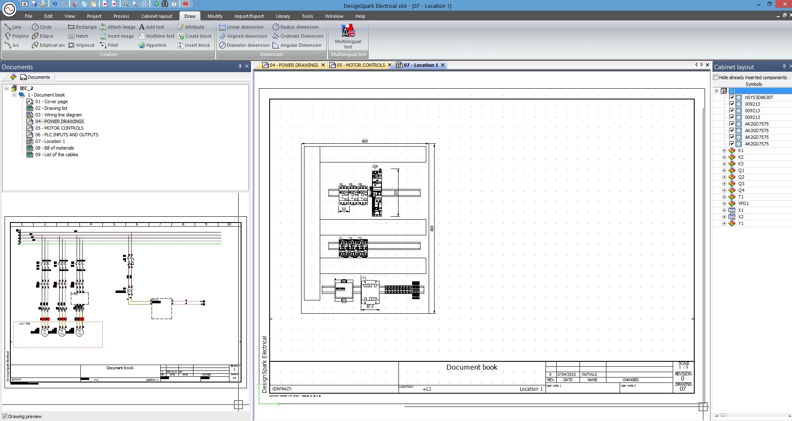
Task: Uncheck the AK2GD7575 symbol checkbox
Action: (733, 123)
